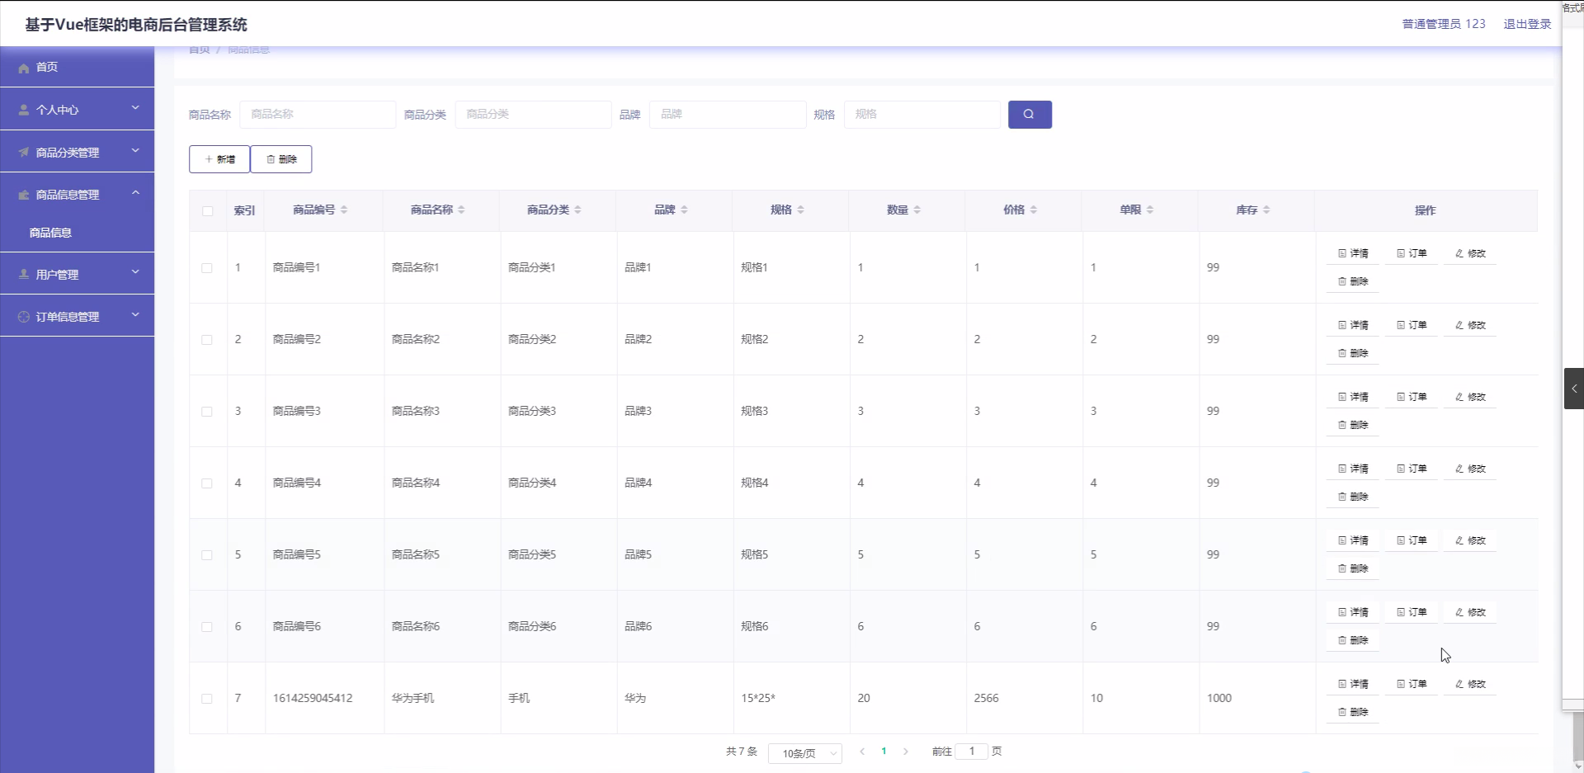Go to next page arrow in pagination

906,752
